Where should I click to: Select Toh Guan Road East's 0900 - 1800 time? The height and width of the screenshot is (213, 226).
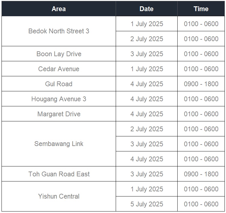coord(201,174)
